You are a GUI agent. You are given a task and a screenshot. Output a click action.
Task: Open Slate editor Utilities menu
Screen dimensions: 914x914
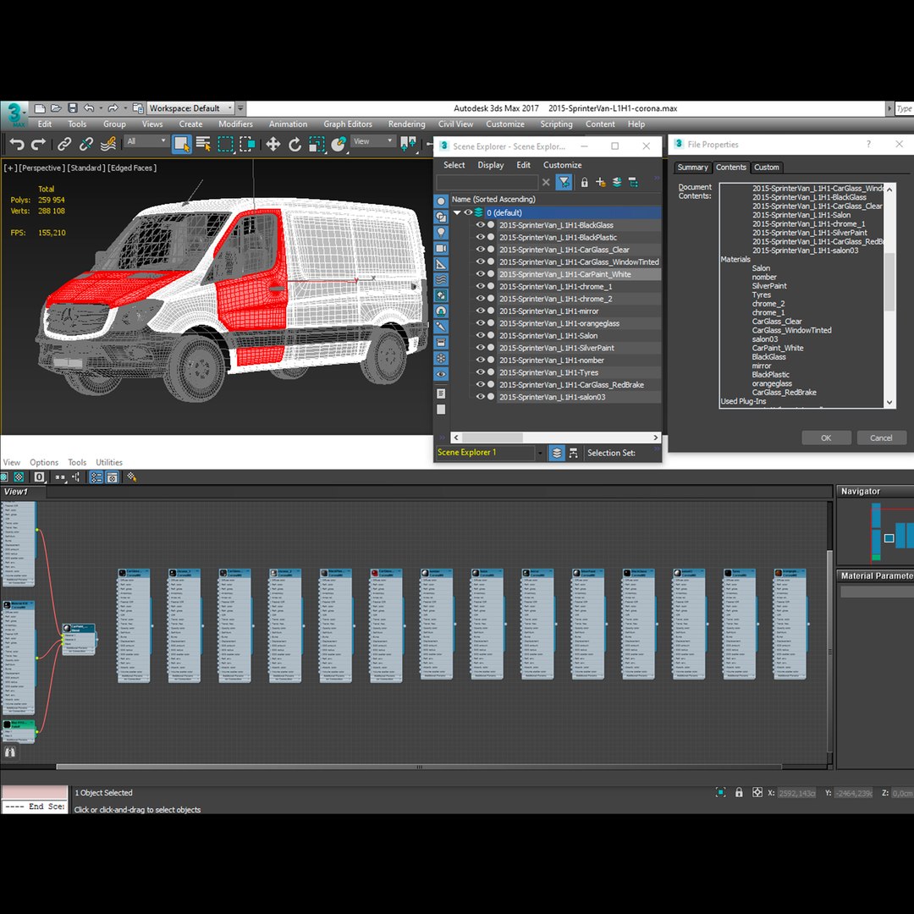[x=109, y=462]
